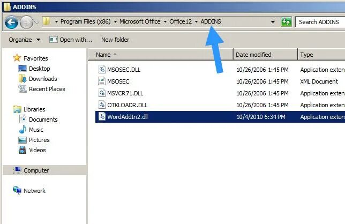Click the Computer icon

coord(17,170)
